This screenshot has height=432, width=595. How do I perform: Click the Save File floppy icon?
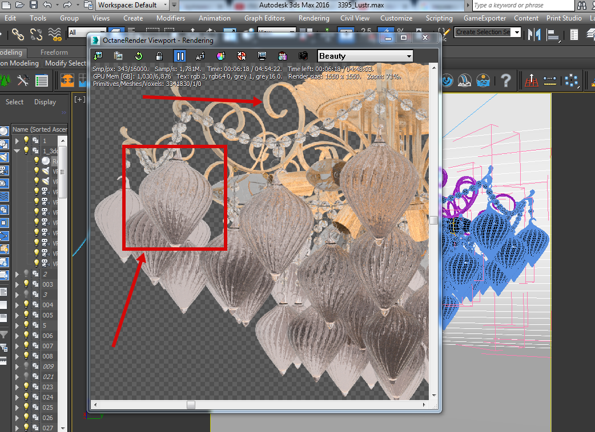click(x=33, y=5)
